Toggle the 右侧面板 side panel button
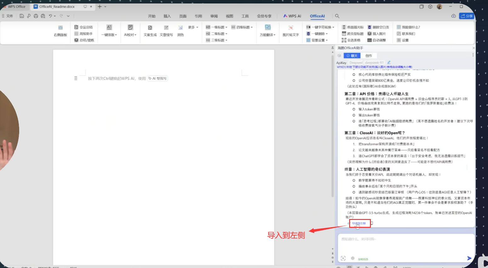 (x=60, y=31)
